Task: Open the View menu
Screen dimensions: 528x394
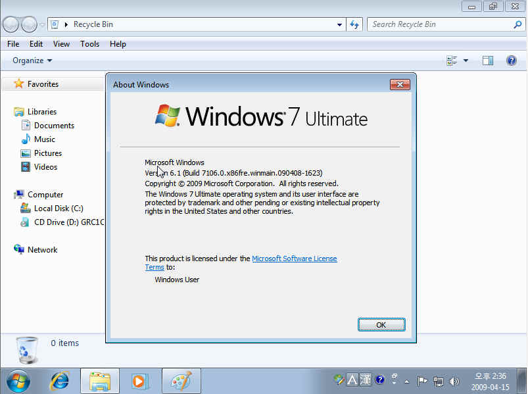Action: click(61, 44)
